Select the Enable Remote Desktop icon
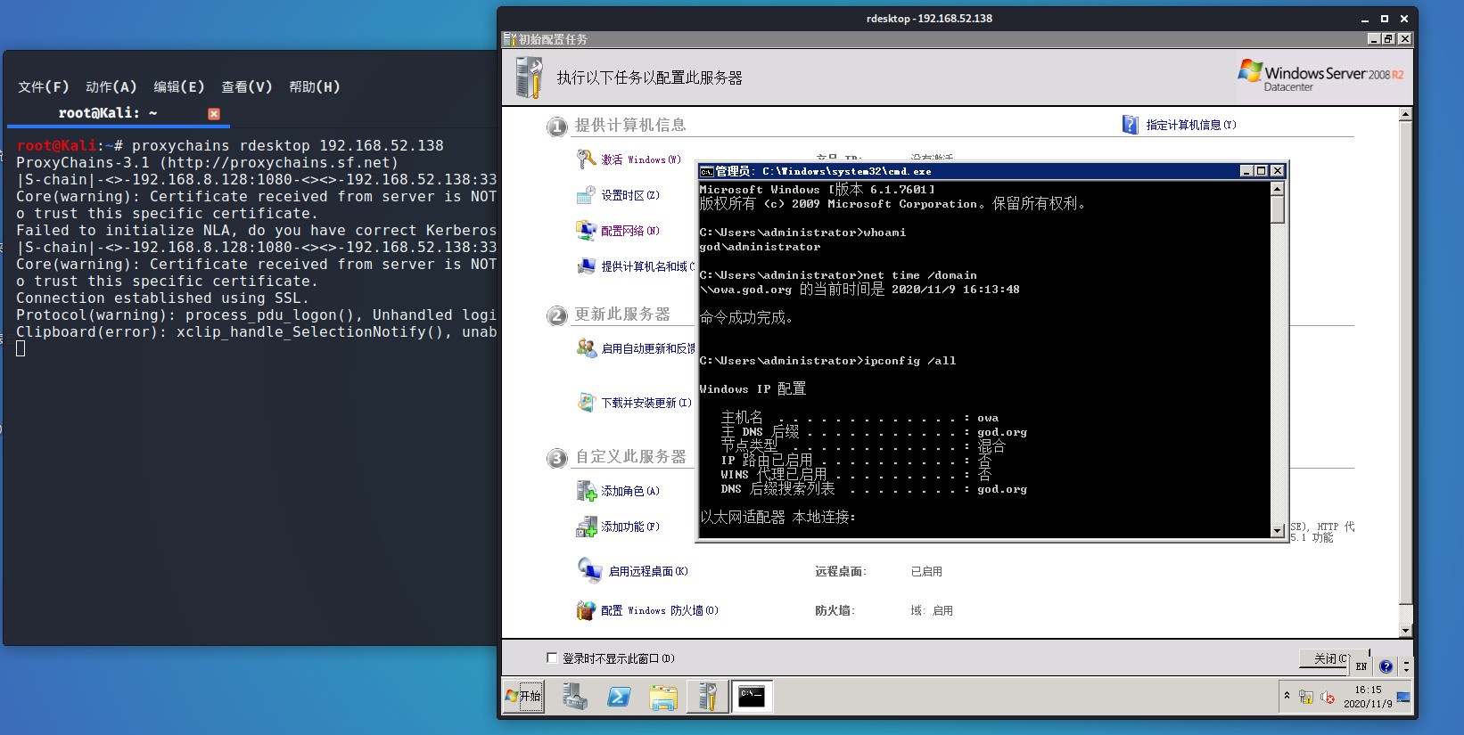Screen dimensions: 1464x735 click(x=589, y=570)
